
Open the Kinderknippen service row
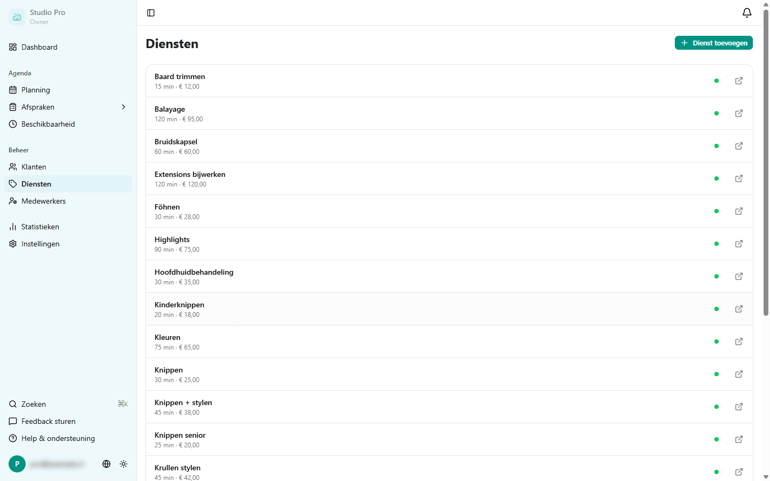point(449,309)
